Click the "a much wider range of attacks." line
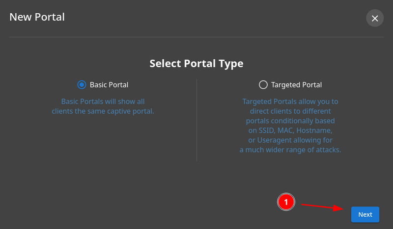 pyautogui.click(x=290, y=150)
